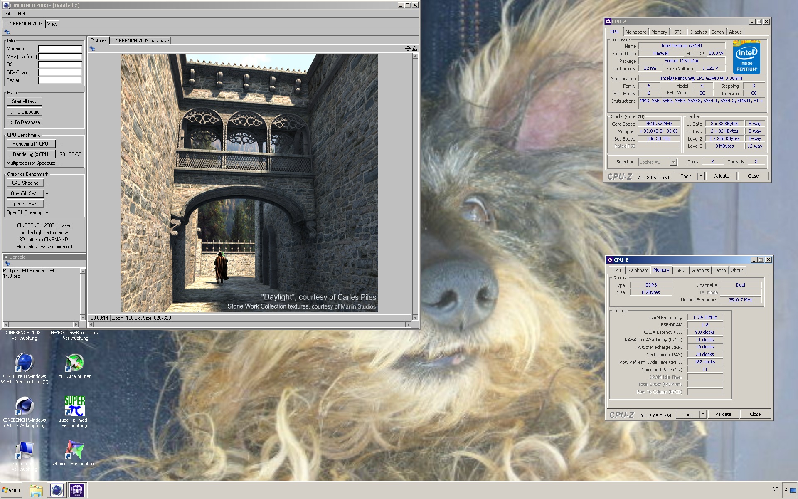Click Validate in lower CPU-Z window
The image size is (798, 499).
723,414
